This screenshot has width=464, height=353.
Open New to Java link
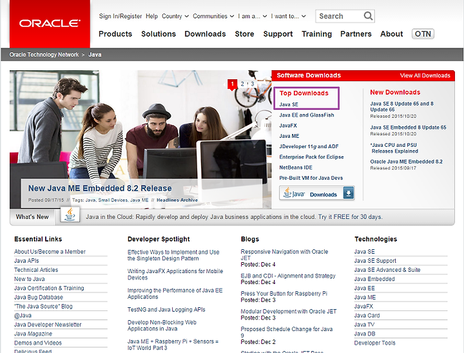pyautogui.click(x=29, y=279)
